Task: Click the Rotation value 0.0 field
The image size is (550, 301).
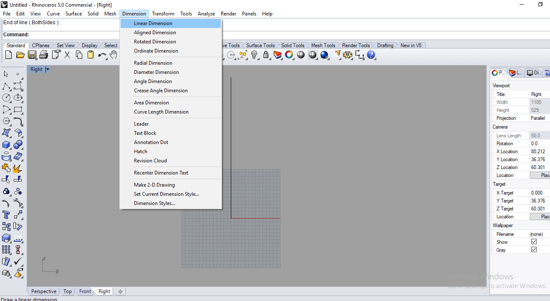Action: tap(540, 144)
